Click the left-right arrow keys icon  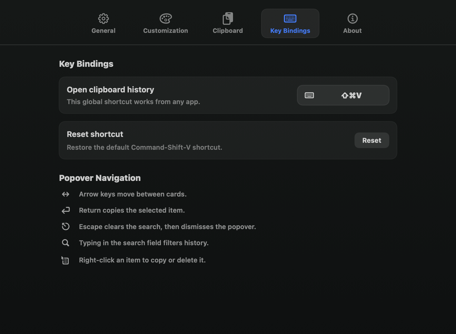(66, 194)
